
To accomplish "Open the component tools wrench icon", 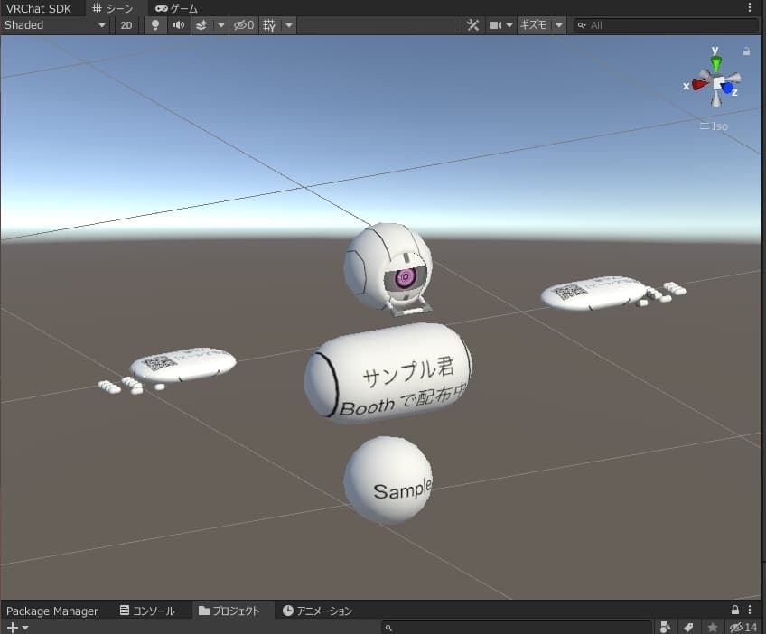I will coord(472,25).
